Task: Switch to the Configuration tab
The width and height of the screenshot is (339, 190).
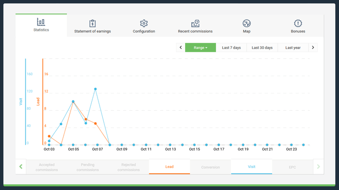Action: point(144,26)
